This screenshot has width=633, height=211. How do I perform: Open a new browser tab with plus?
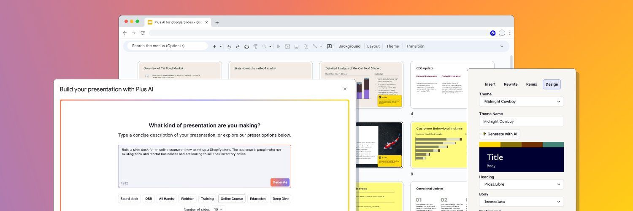pyautogui.click(x=217, y=22)
